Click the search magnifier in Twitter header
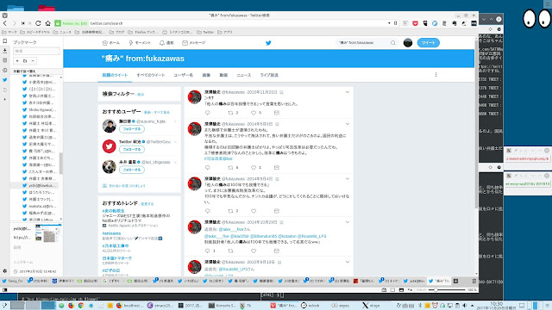The width and height of the screenshot is (552, 310). pyautogui.click(x=393, y=43)
